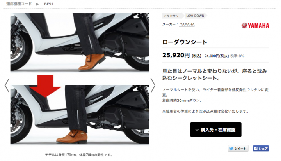Viewport: 281px width, 161px height.
Task: Select the LOW DOWN category tag
Action: 195,16
